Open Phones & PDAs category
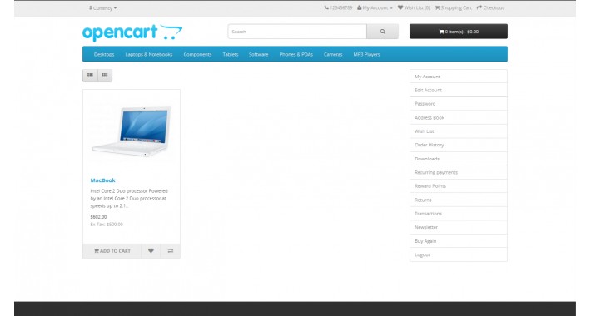Screen dimensions: 591x316 click(295, 54)
